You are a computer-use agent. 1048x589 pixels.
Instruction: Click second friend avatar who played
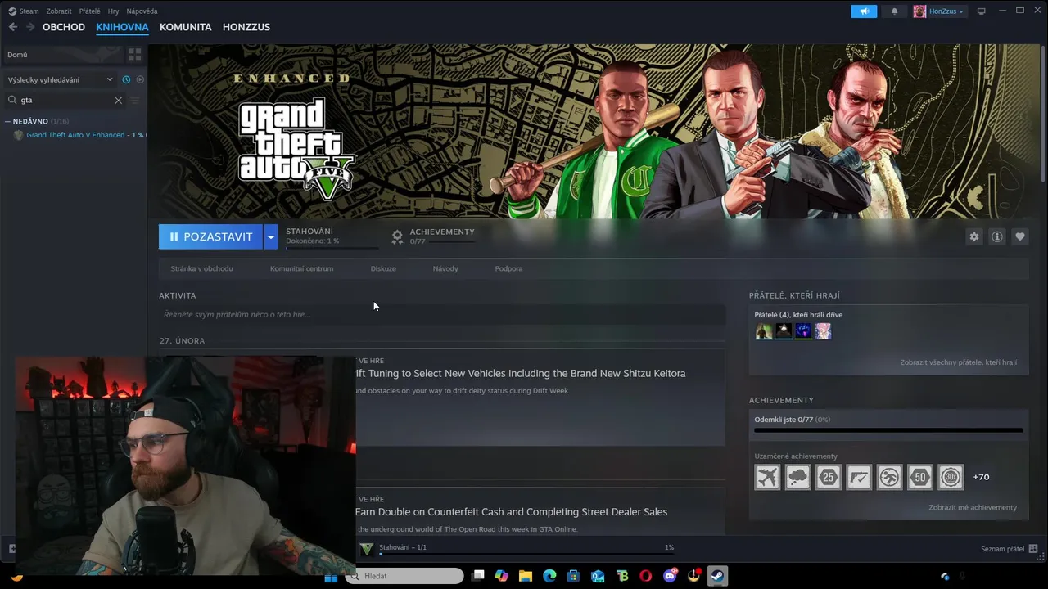(x=784, y=330)
